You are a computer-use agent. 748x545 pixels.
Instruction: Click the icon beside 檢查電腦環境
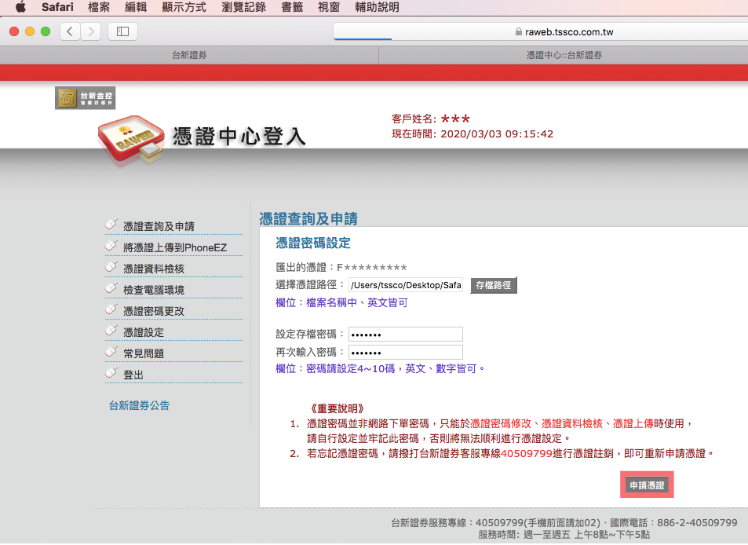click(111, 287)
